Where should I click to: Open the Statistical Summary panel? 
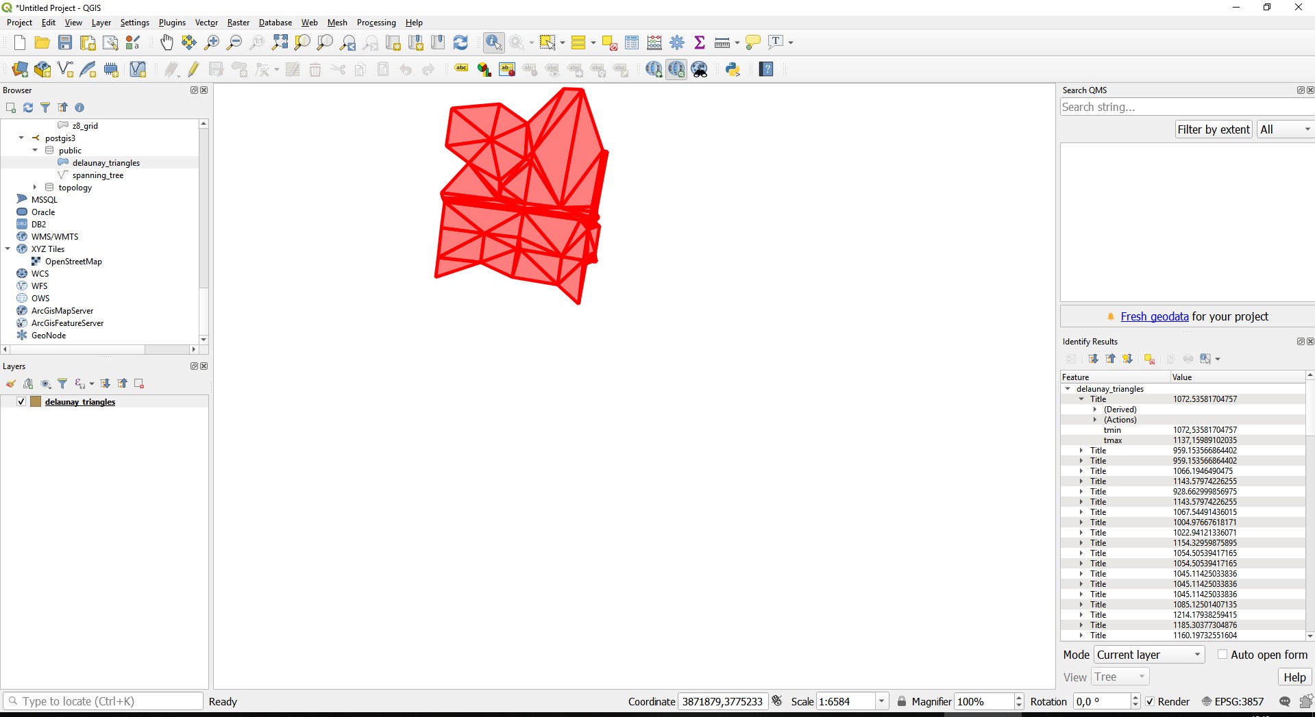(699, 42)
